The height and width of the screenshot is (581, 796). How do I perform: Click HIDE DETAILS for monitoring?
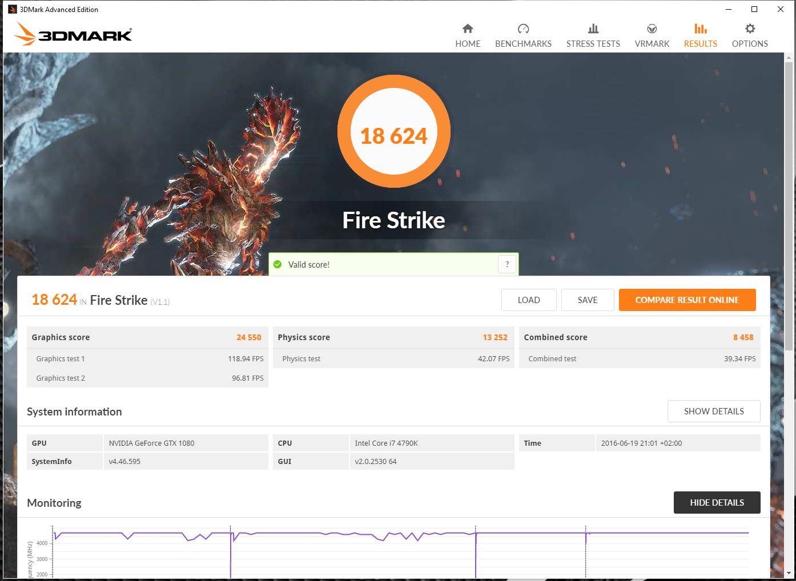click(x=717, y=502)
